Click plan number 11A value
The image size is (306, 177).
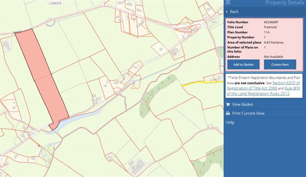coord(267,32)
